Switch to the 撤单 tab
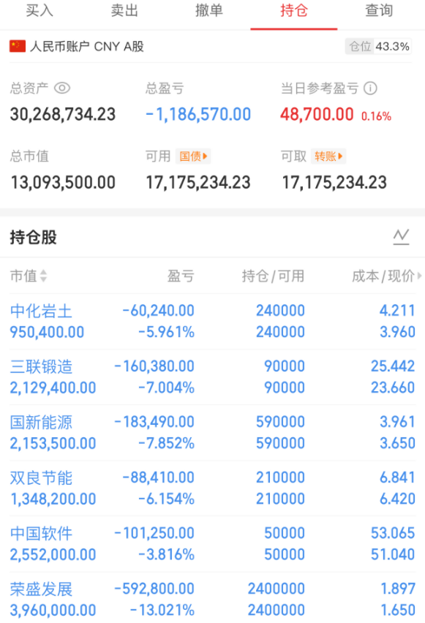Image resolution: width=425 pixels, height=623 pixels. tap(209, 10)
